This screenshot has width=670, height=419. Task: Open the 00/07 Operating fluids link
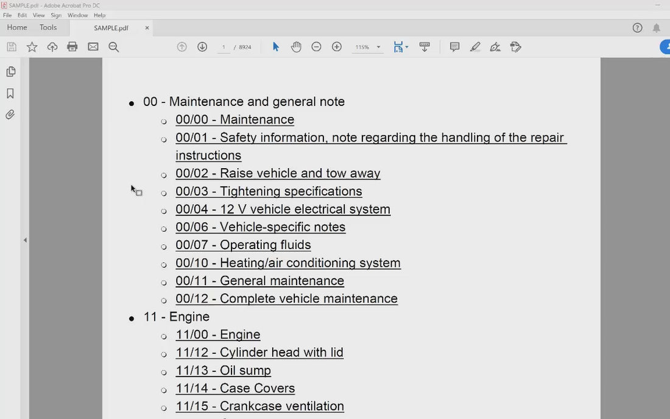pyautogui.click(x=243, y=245)
